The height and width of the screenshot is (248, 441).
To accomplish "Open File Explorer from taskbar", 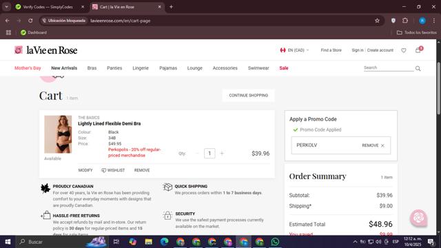I will pyautogui.click(x=149, y=242).
